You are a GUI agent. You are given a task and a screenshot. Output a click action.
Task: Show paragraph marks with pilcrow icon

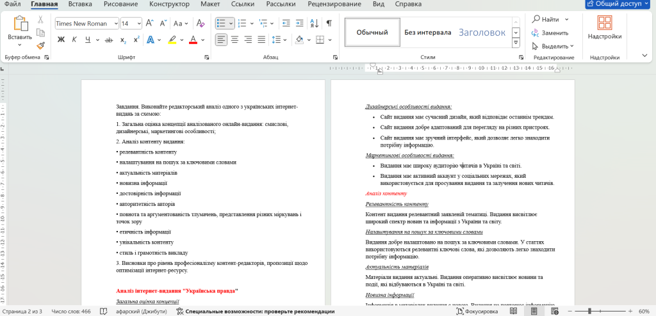329,23
